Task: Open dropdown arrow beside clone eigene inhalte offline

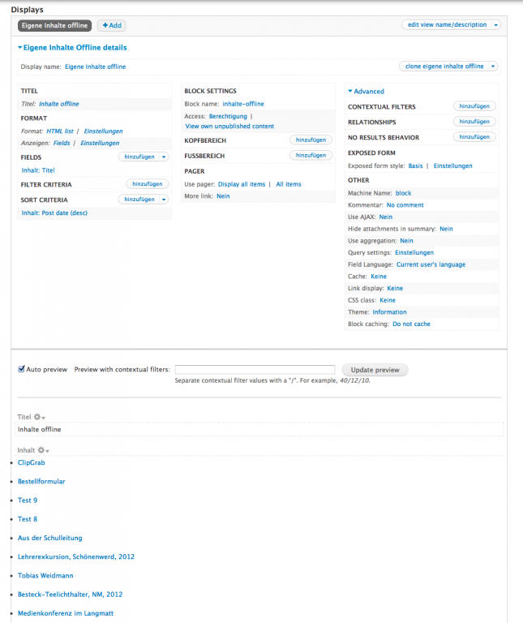Action: pyautogui.click(x=491, y=67)
